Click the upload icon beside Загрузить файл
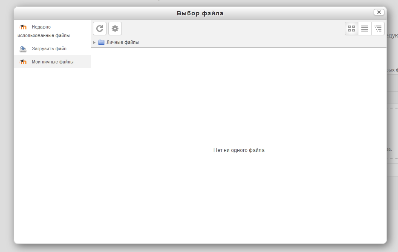This screenshot has height=252, width=398. click(23, 49)
